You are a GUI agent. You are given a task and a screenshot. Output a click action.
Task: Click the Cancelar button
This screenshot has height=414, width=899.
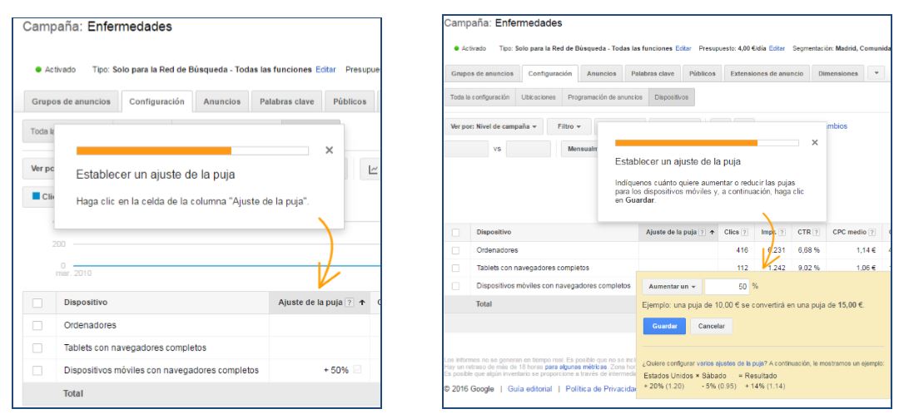pos(711,327)
